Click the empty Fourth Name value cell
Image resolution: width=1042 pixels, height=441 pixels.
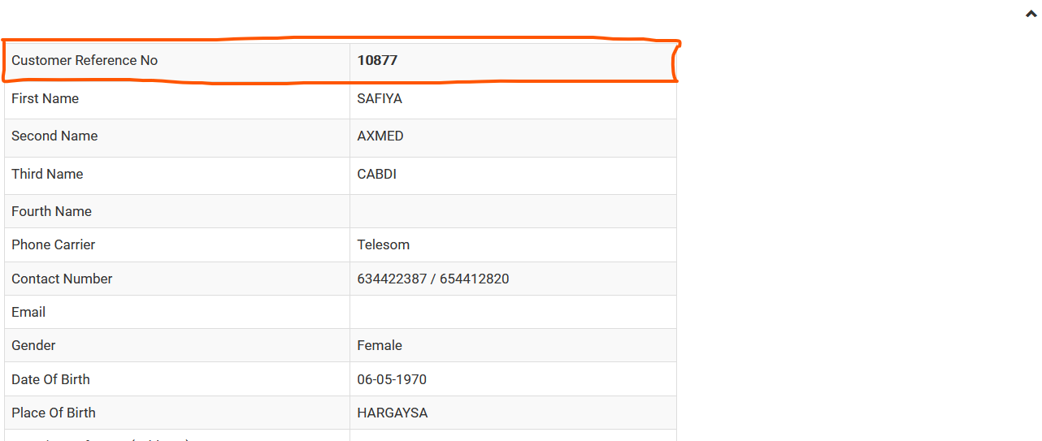(x=513, y=211)
